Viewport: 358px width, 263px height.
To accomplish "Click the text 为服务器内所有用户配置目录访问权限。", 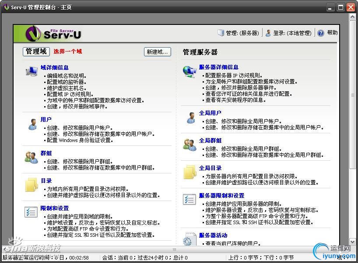I will click(x=252, y=176).
